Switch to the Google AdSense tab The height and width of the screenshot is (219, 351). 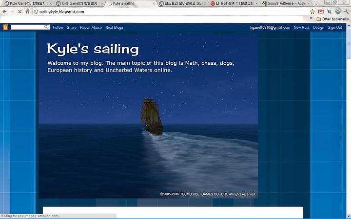285,3
